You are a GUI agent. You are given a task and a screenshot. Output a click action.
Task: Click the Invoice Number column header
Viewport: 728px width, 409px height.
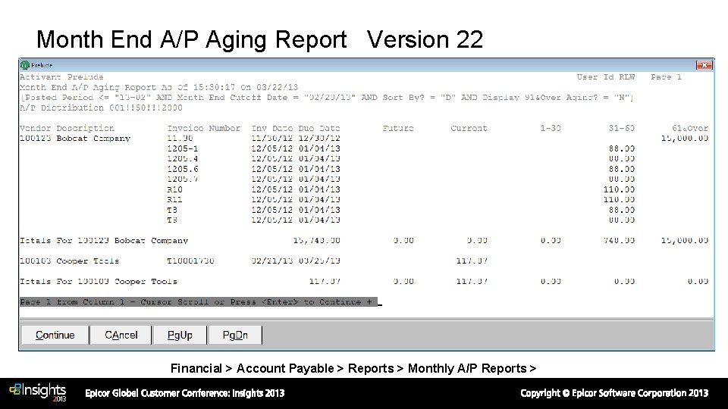pyautogui.click(x=204, y=128)
